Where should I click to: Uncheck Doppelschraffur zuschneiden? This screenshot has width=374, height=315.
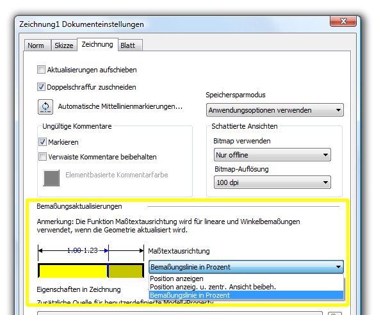pyautogui.click(x=41, y=87)
